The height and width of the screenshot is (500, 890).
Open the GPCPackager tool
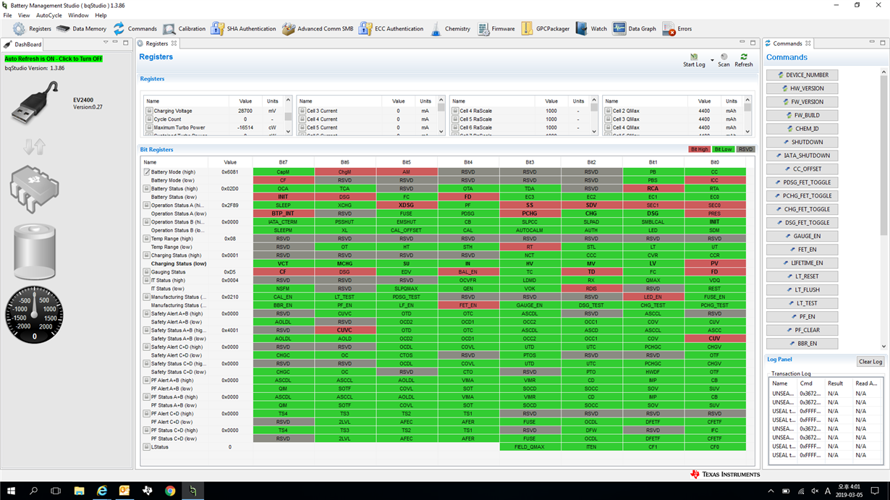(x=545, y=29)
